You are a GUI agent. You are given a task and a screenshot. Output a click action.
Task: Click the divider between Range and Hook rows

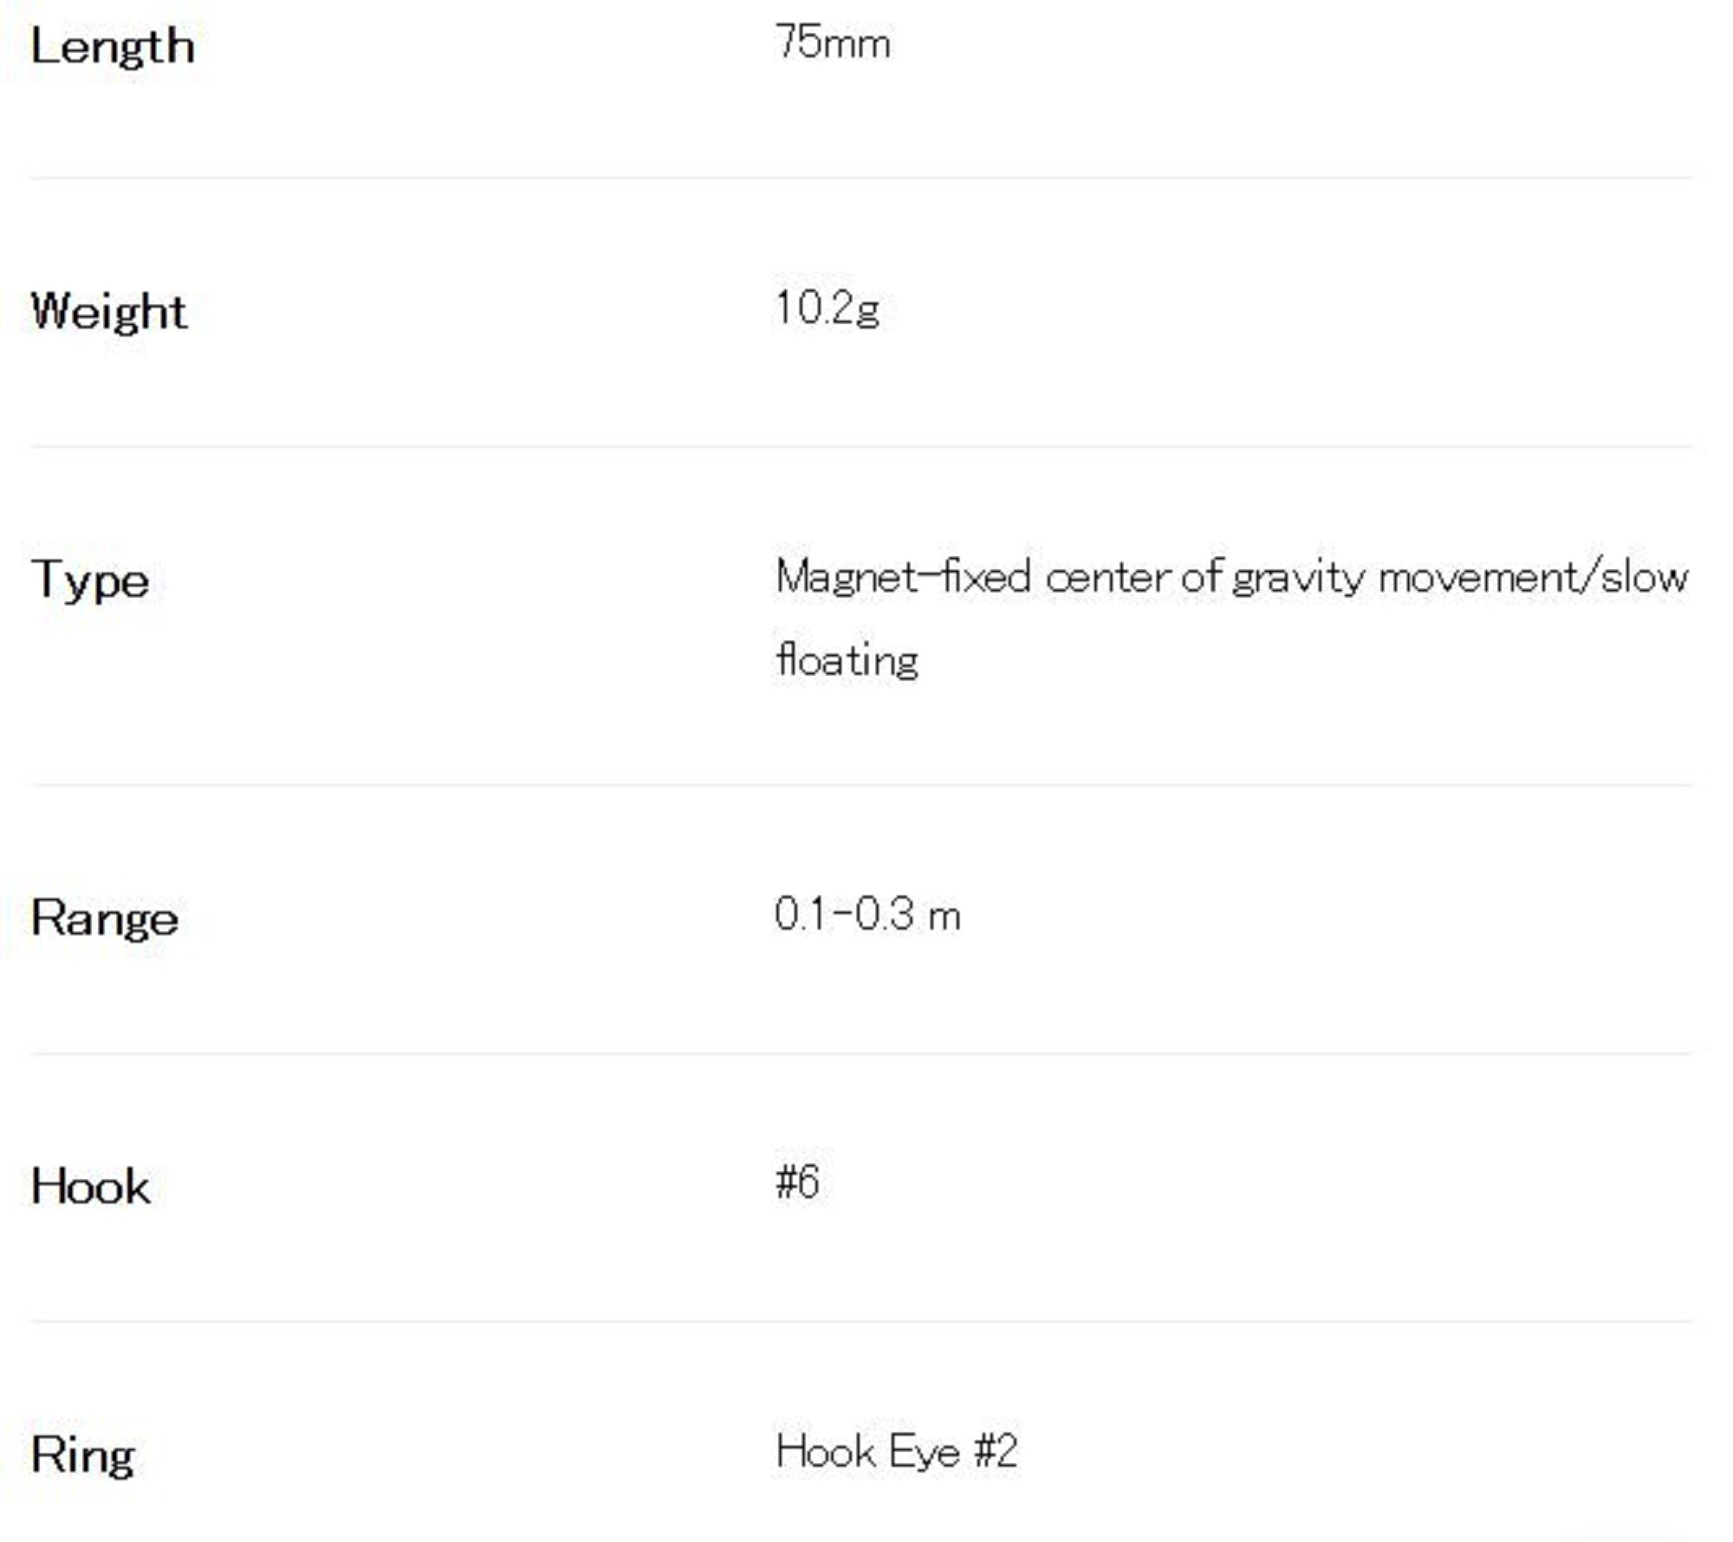point(861,1054)
